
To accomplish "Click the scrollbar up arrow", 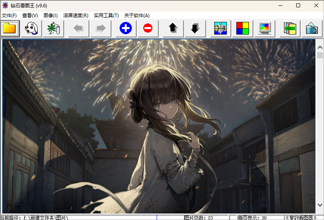I will [x=320, y=48].
